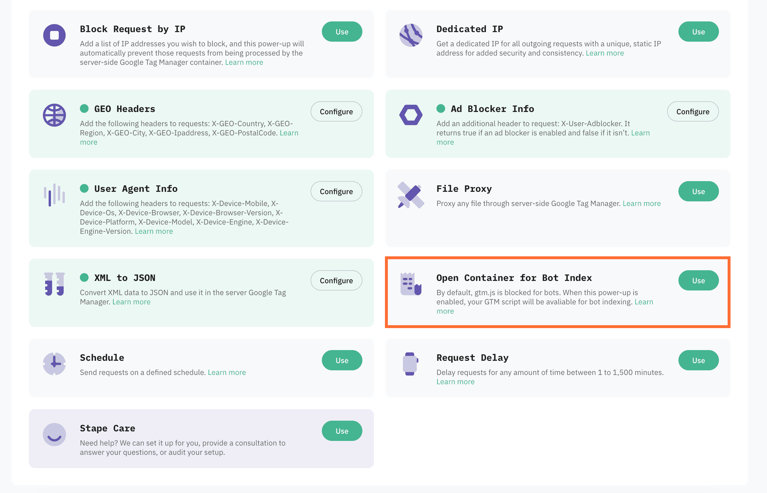Follow the Request Delay Learn more link
The image size is (767, 493).
tap(455, 381)
